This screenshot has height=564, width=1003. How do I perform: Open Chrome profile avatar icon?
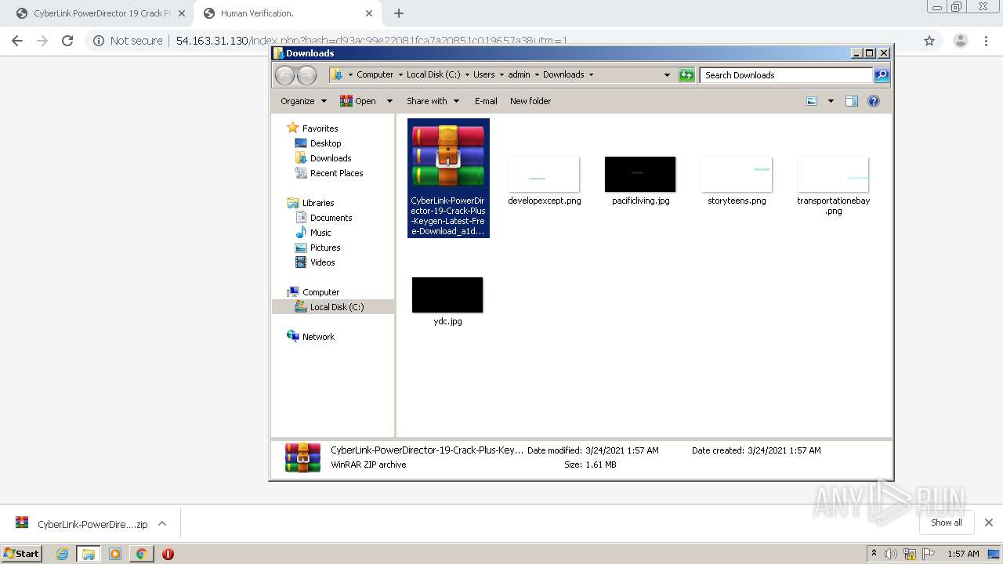point(961,41)
